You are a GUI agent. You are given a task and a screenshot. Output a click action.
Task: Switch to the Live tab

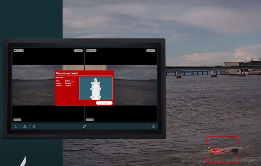point(16,127)
